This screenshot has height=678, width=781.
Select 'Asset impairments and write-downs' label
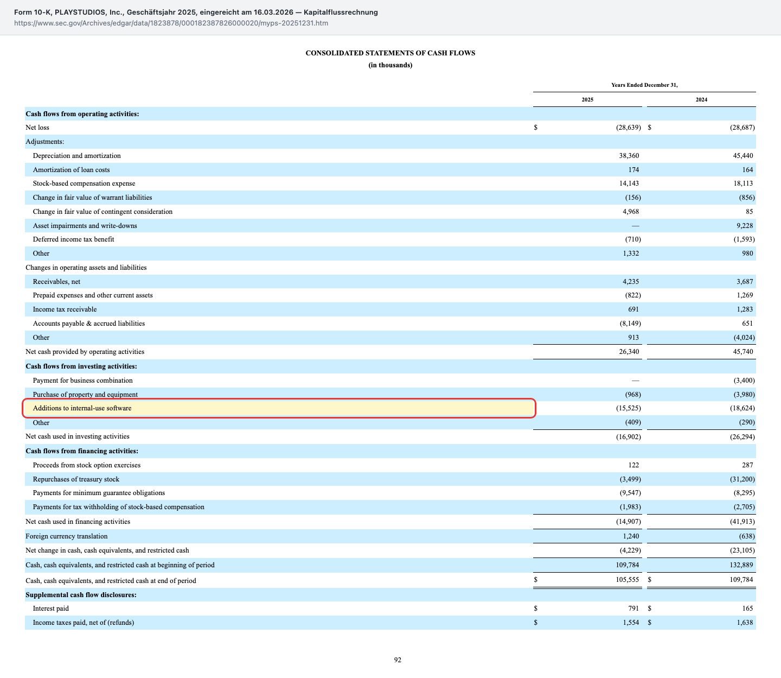[85, 226]
